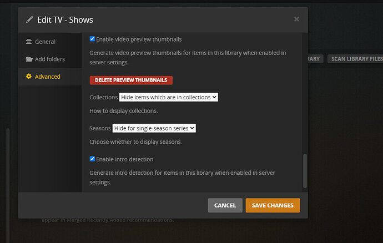Open the General settings section
Image resolution: width=383 pixels, height=243 pixels.
tap(50, 42)
